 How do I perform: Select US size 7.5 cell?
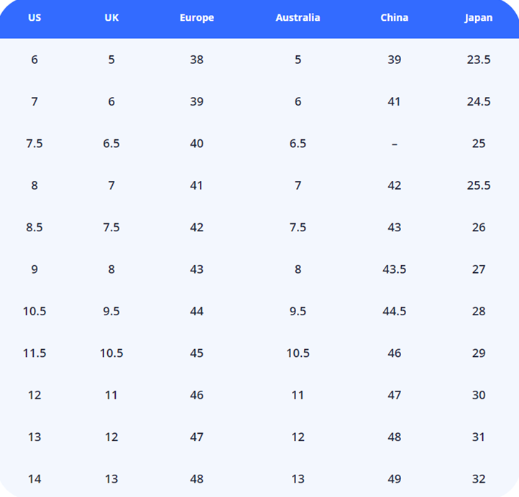(x=35, y=144)
